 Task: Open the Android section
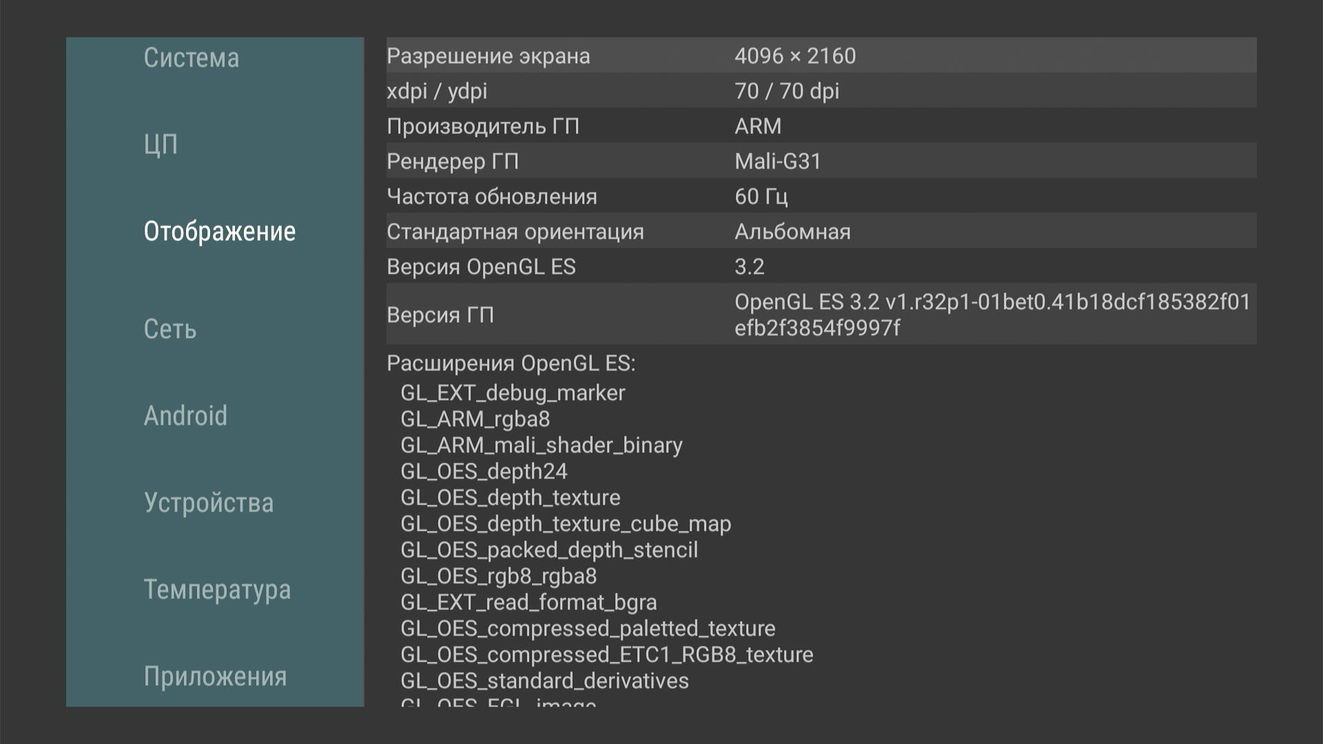click(185, 416)
